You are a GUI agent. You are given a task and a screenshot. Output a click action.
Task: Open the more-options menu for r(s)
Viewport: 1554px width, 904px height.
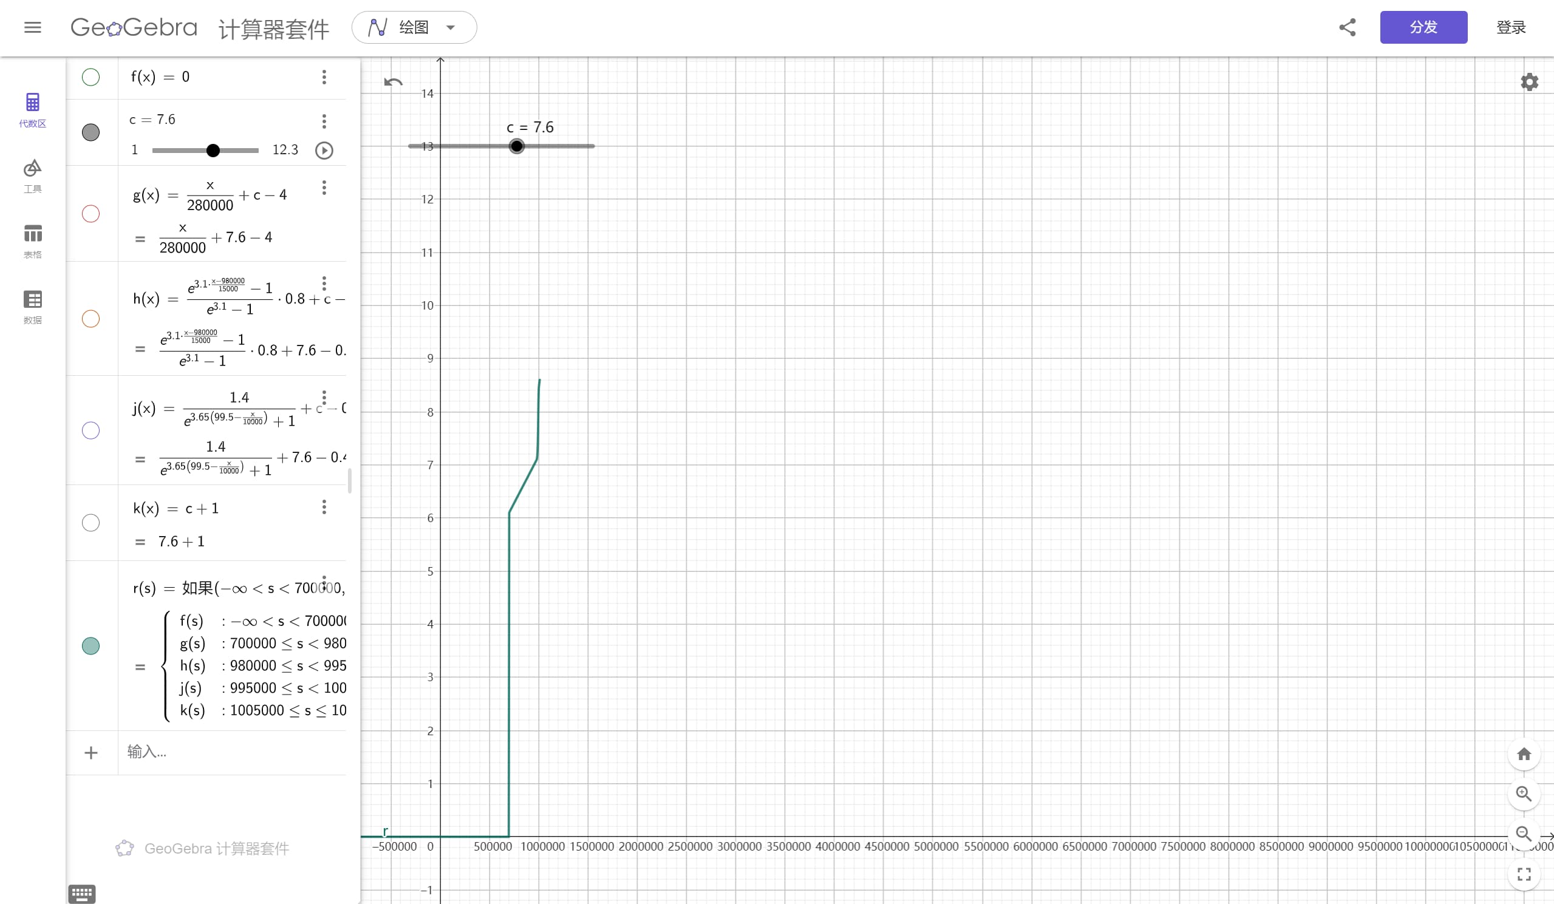click(324, 583)
